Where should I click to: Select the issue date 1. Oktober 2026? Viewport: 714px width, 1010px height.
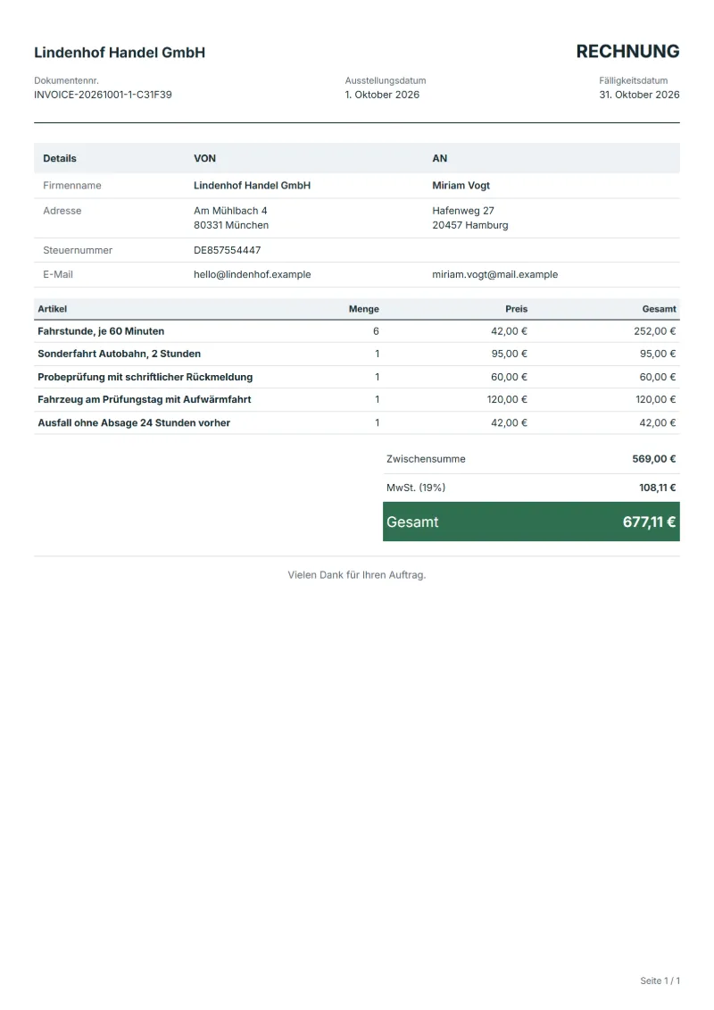point(382,95)
